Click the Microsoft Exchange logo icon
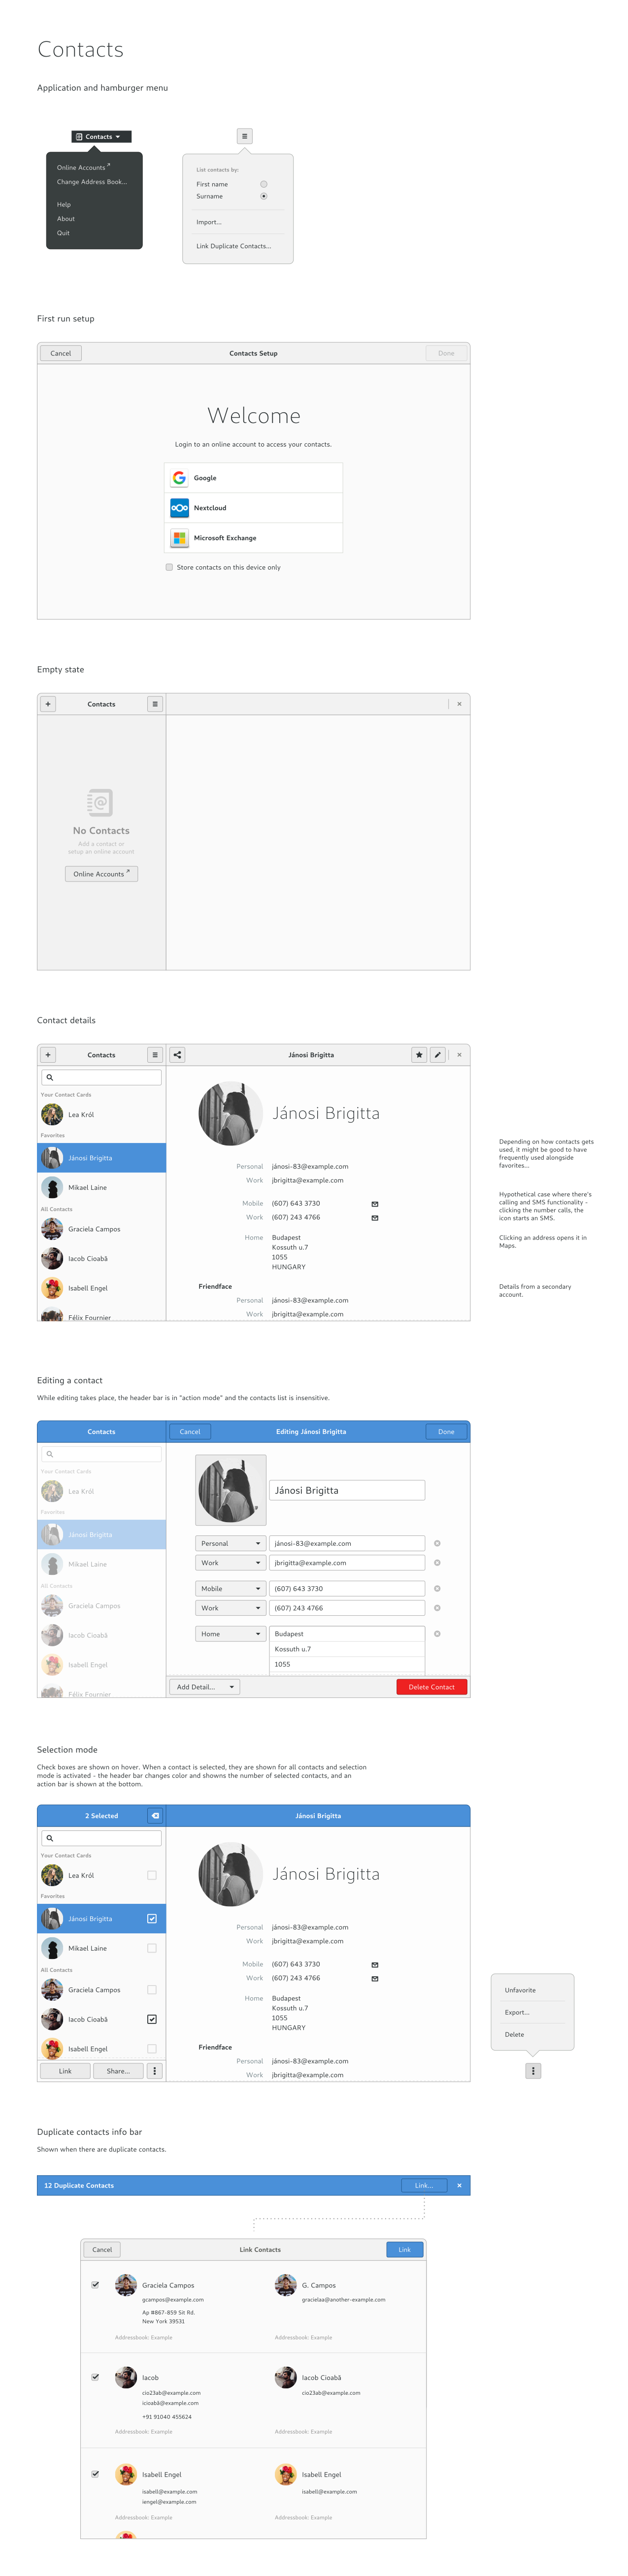The width and height of the screenshot is (628, 2576). point(179,538)
